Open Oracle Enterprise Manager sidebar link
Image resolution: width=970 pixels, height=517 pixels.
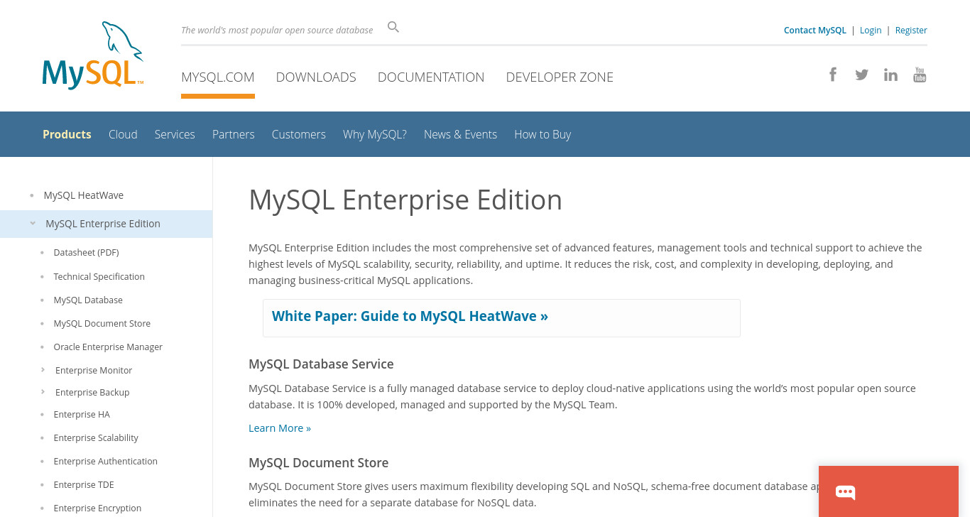click(108, 347)
